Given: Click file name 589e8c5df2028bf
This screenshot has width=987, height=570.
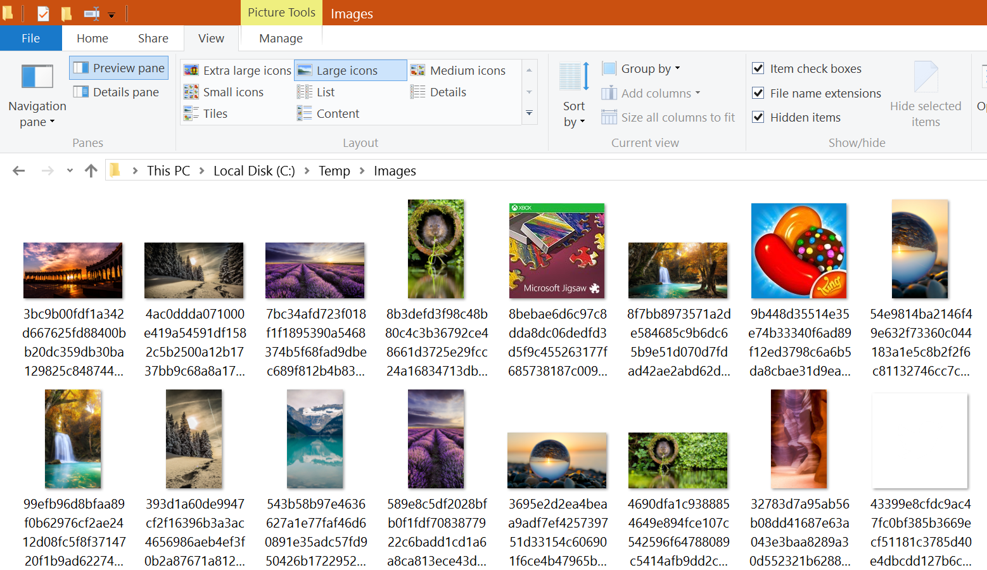Looking at the screenshot, I should (x=436, y=532).
